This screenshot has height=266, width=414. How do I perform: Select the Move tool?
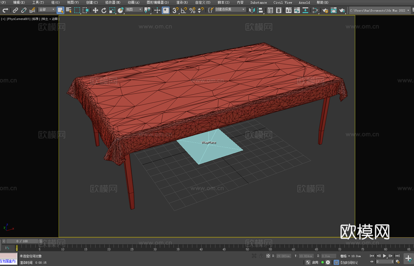coord(96,10)
